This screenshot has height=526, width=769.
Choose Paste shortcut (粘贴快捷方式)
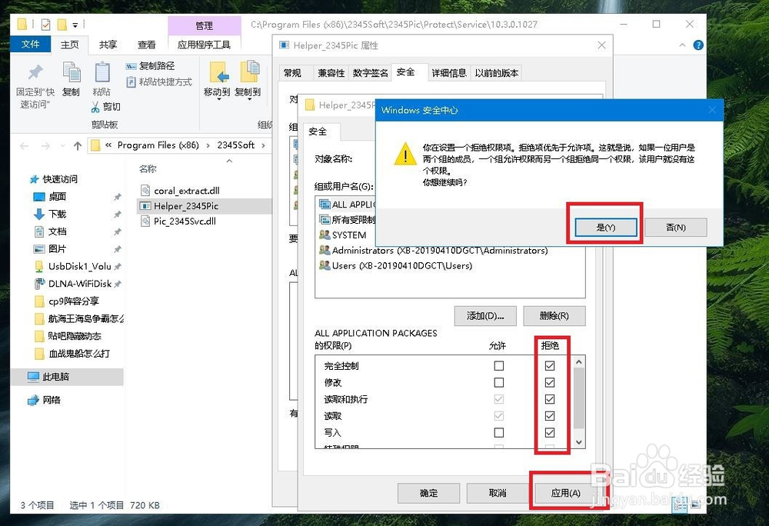click(x=159, y=82)
